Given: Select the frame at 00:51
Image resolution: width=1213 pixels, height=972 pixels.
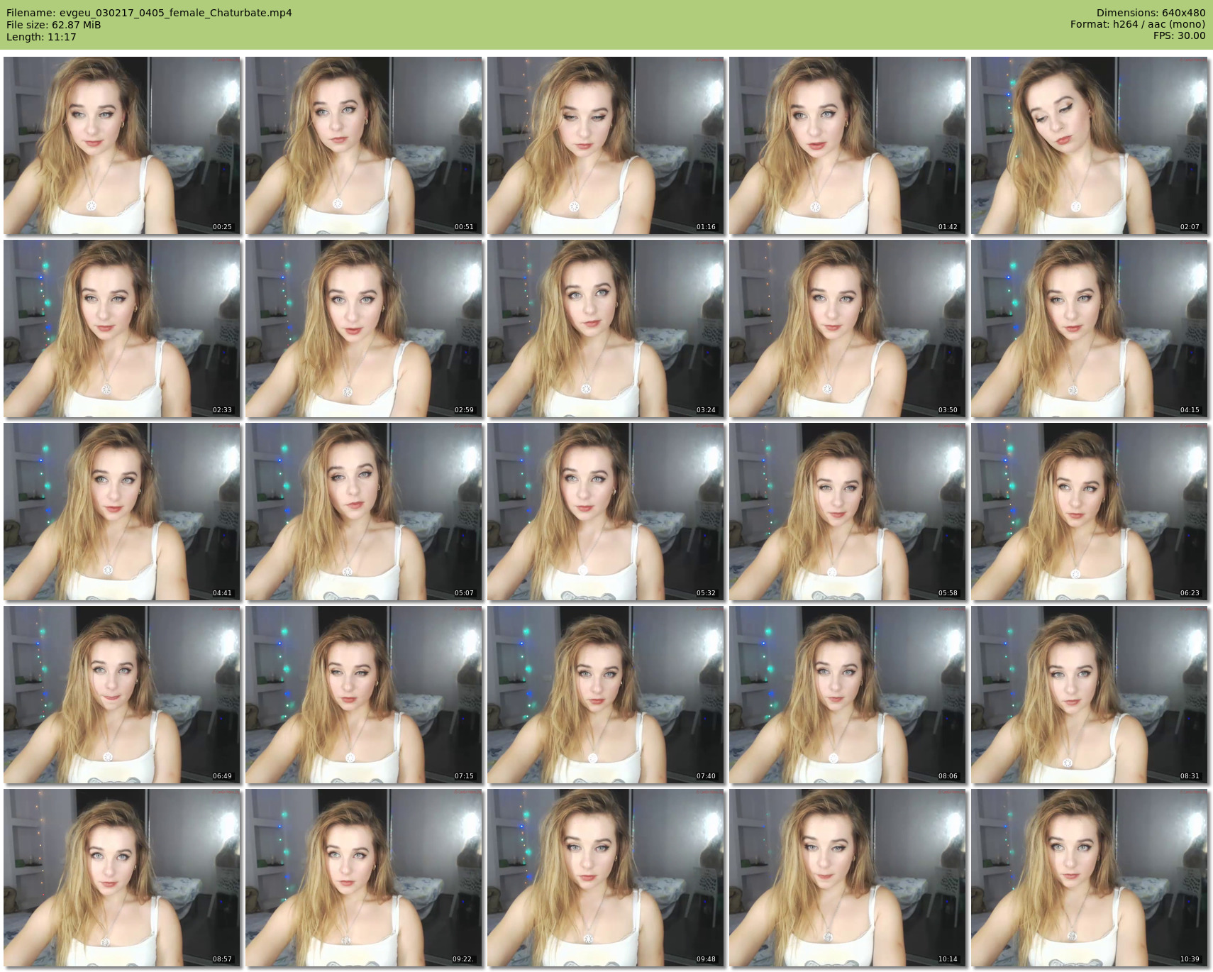Looking at the screenshot, I should coord(364,145).
